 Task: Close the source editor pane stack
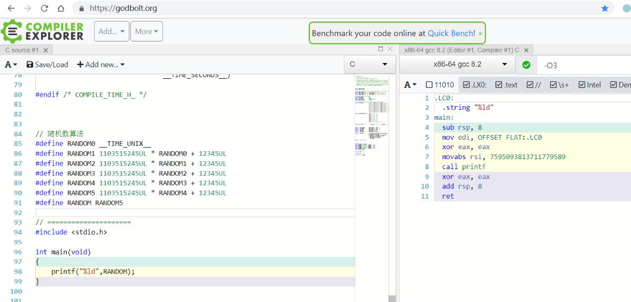[x=390, y=49]
